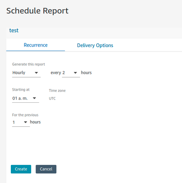Open the Hourly frequency dropdown
This screenshot has height=183, width=182.
tap(26, 73)
